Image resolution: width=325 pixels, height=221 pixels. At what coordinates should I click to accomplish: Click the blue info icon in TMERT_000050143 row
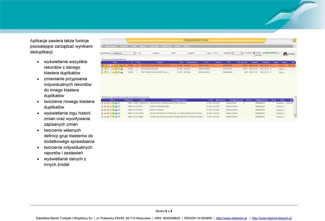[x=116, y=103]
